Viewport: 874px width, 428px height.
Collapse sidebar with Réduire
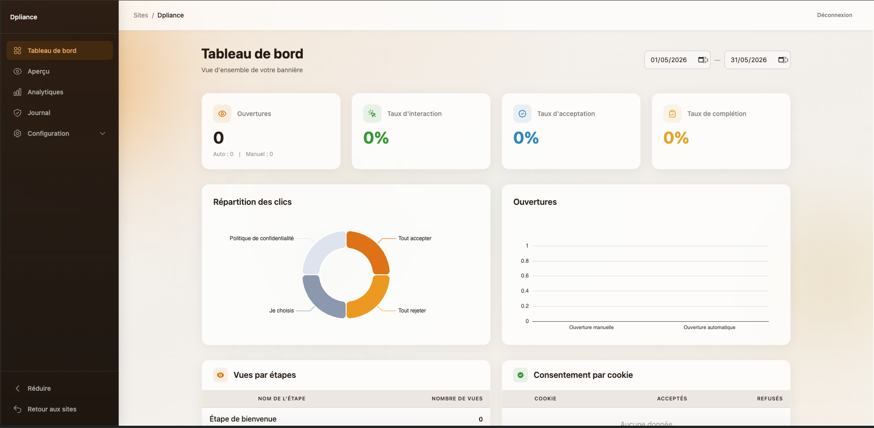pos(59,388)
